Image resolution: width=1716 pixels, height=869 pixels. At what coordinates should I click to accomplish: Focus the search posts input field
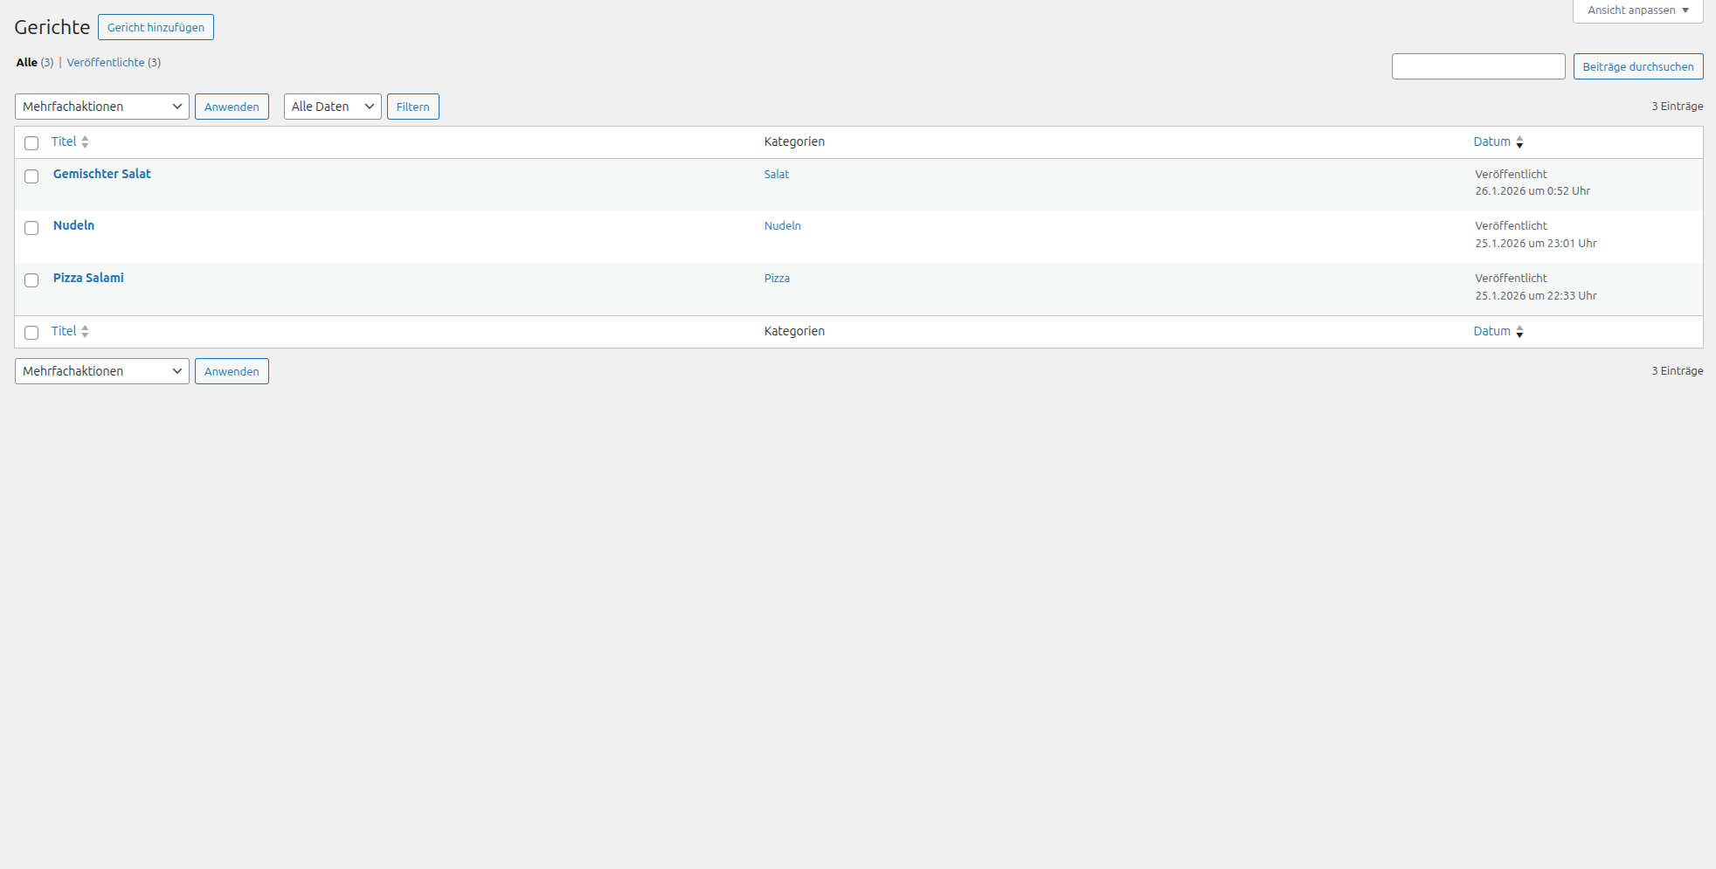click(x=1477, y=66)
